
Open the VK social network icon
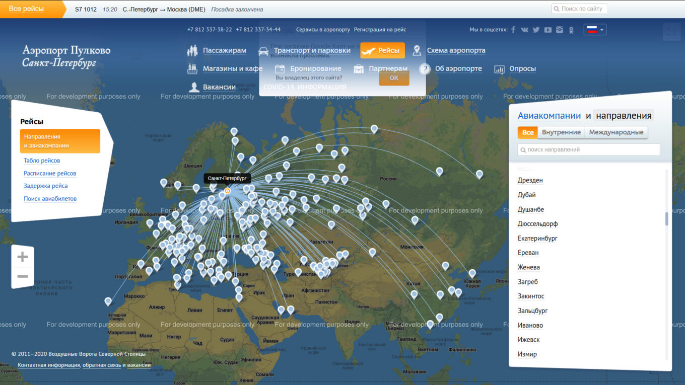click(525, 30)
